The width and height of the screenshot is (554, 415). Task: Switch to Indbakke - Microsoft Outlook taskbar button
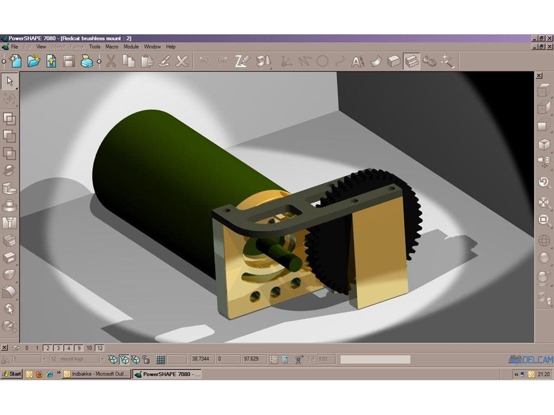(96, 374)
